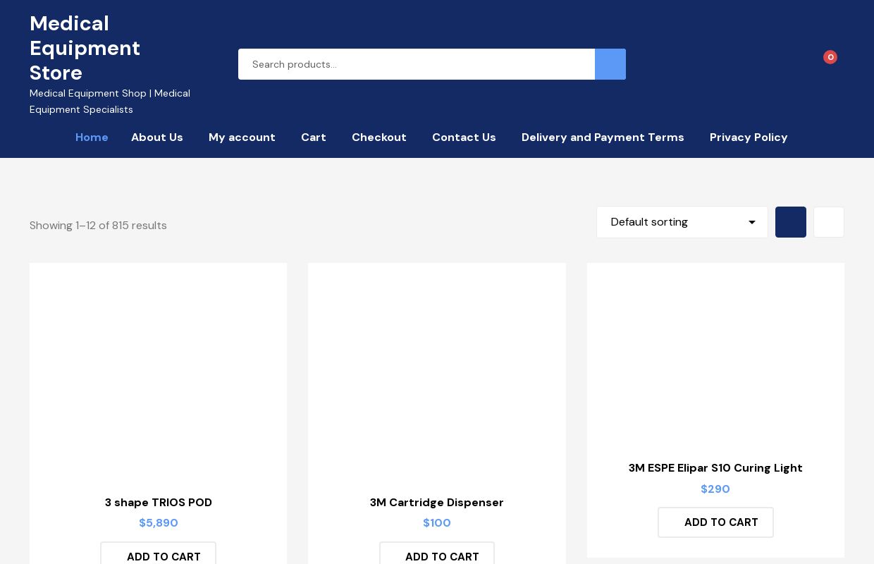Screen dimensions: 874x564
Task: Add 3 shape TRIOS POD to cart
Action: click(x=158, y=556)
